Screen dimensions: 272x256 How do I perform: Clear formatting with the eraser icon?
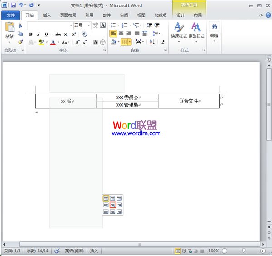tap(84, 34)
